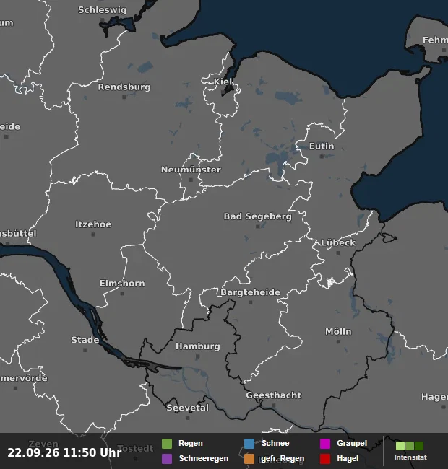The height and width of the screenshot is (469, 448).
Task: Click the Kiel city label
Action: click(x=223, y=82)
